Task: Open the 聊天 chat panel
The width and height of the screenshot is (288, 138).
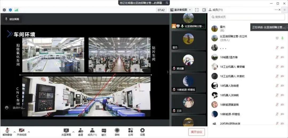Action: click(104, 132)
